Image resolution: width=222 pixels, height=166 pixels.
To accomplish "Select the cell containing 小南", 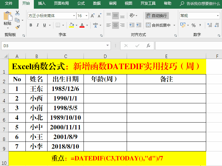I will 36,108.
